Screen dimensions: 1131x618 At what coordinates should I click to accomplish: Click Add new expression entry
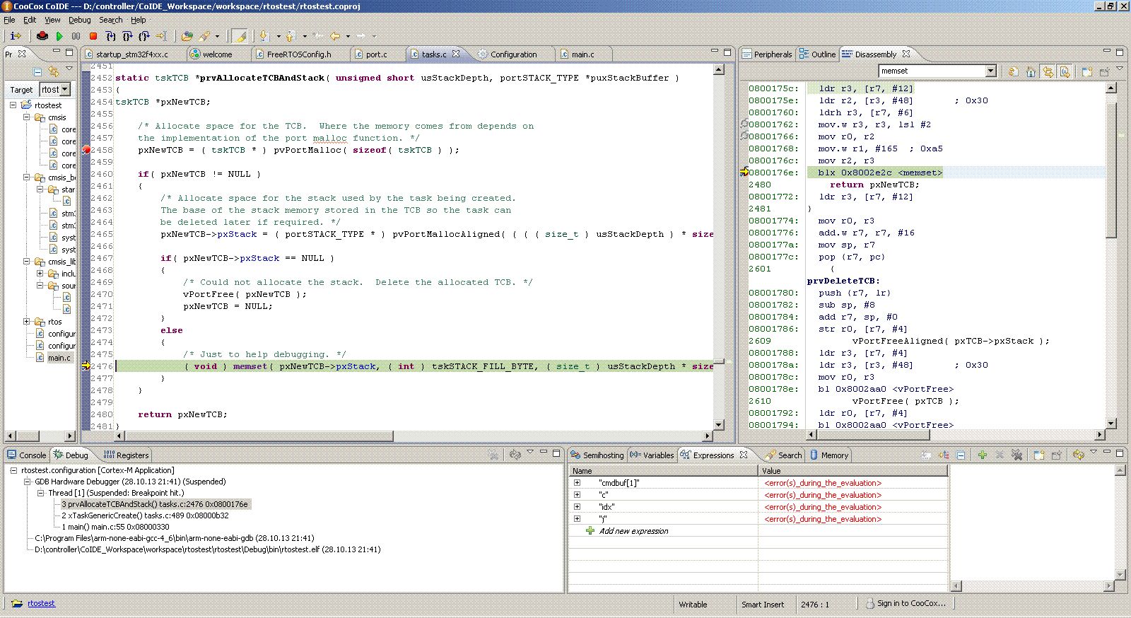click(x=633, y=531)
